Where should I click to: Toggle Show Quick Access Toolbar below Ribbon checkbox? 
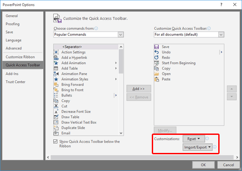point(55,141)
